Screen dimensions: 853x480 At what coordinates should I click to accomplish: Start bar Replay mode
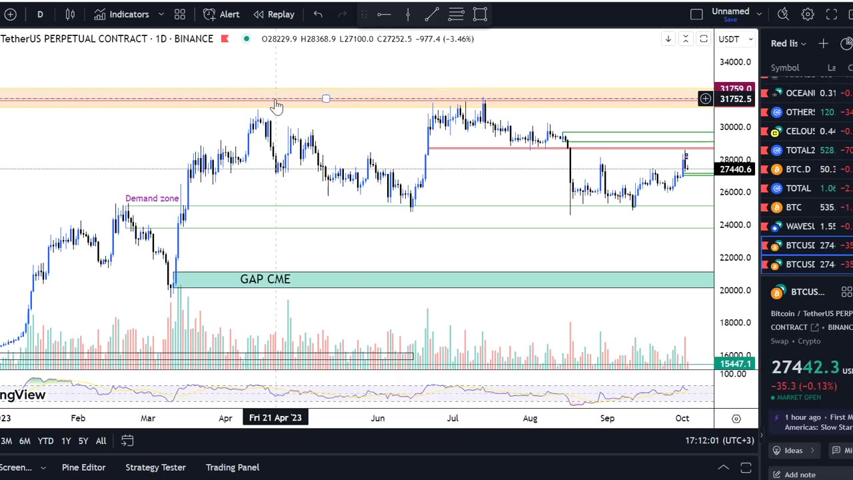273,14
